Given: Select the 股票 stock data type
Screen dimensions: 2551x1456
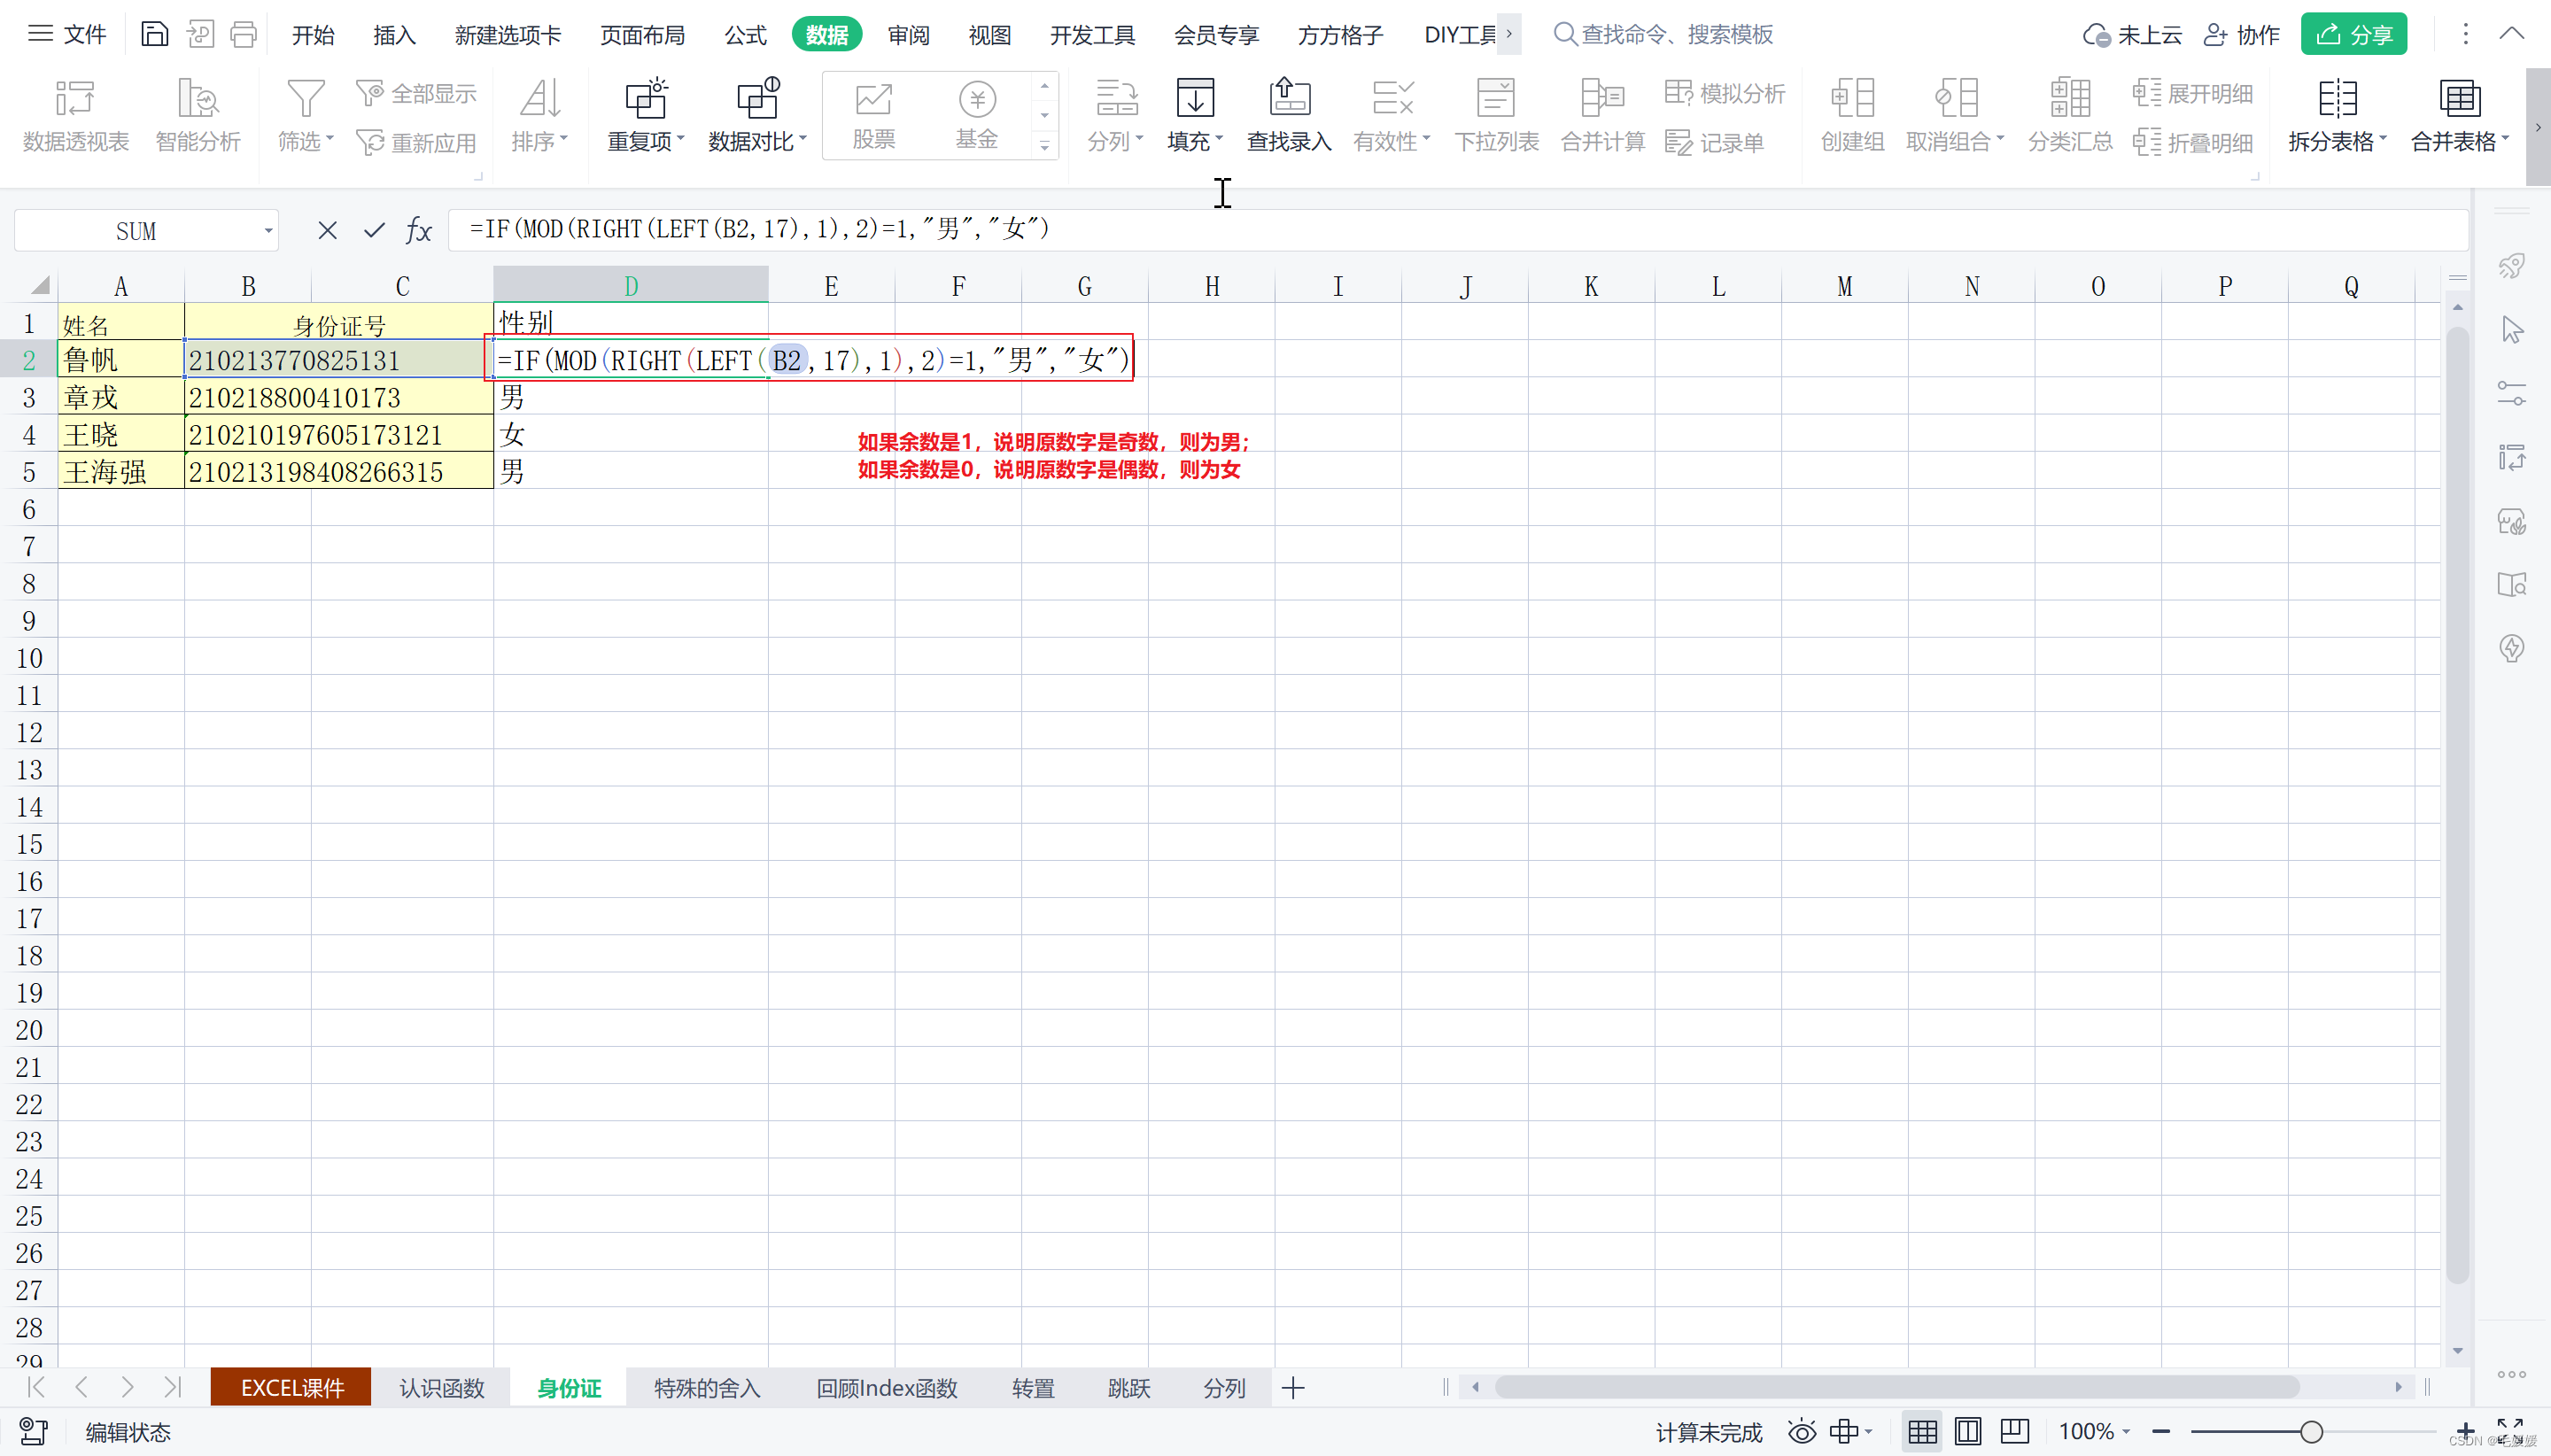Looking at the screenshot, I should click(x=873, y=116).
